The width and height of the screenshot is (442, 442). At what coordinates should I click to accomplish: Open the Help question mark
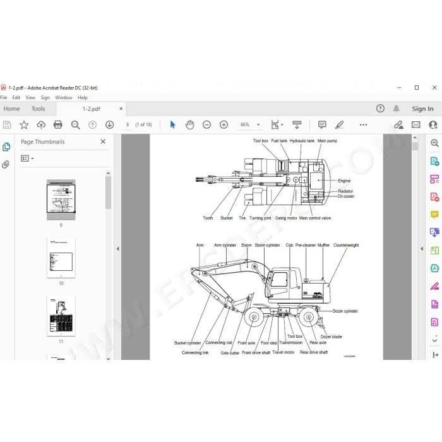(x=380, y=109)
